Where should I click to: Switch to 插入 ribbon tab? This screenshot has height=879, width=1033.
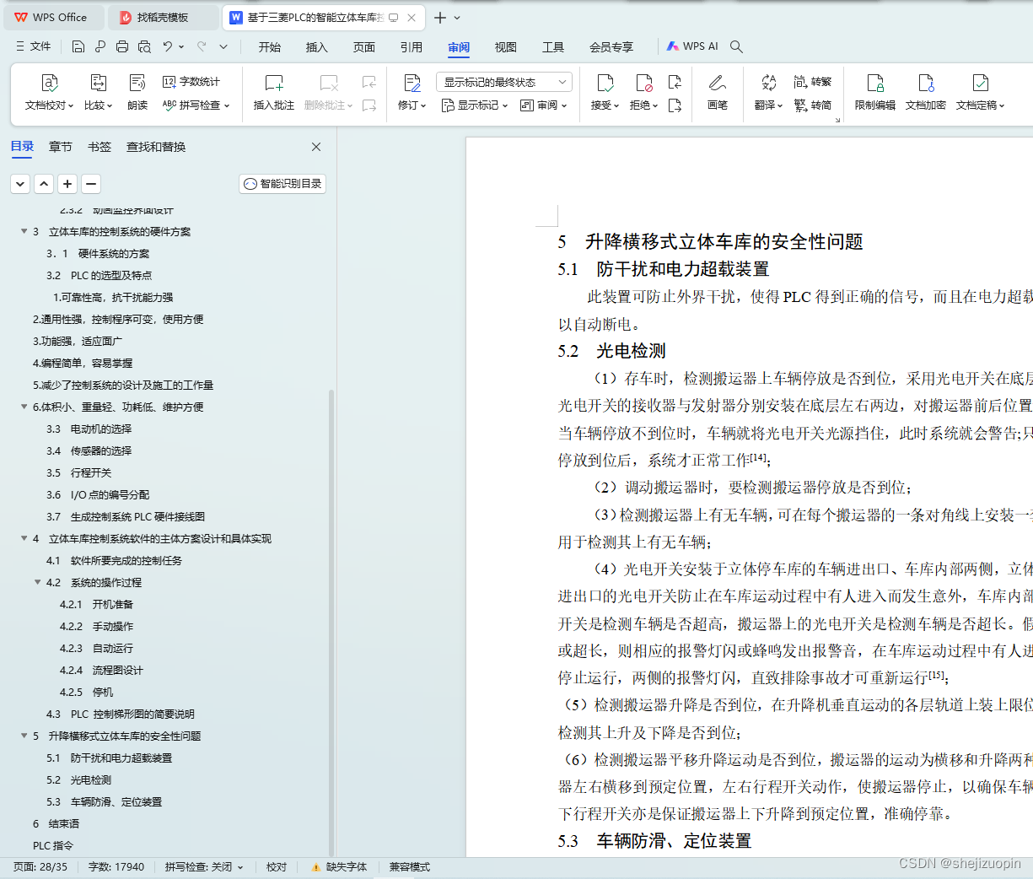tap(317, 47)
